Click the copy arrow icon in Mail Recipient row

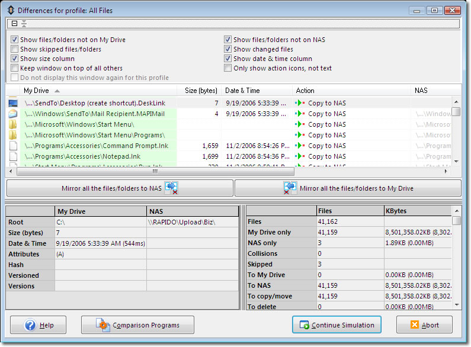[300, 114]
